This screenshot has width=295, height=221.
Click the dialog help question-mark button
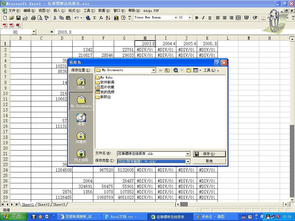[217, 62]
